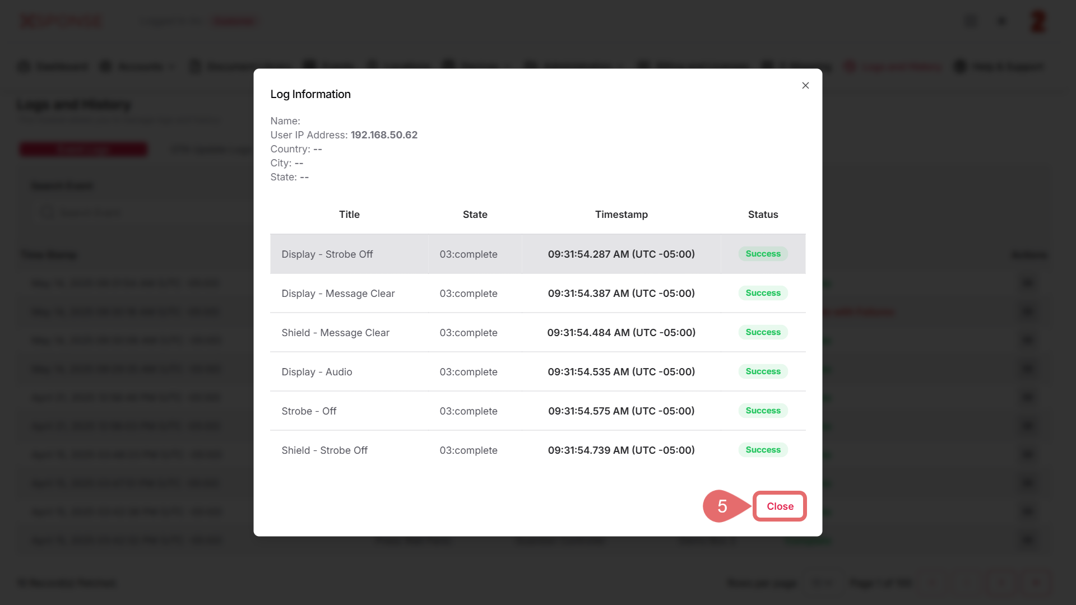Click Success badge for Strobe - Off
The width and height of the screenshot is (1076, 605).
(763, 411)
